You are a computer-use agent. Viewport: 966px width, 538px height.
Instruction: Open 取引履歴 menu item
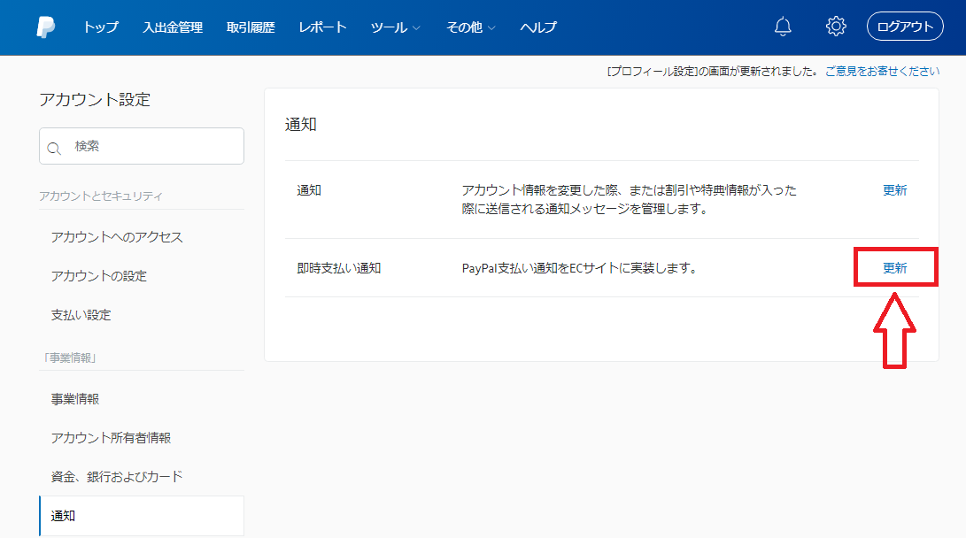250,27
